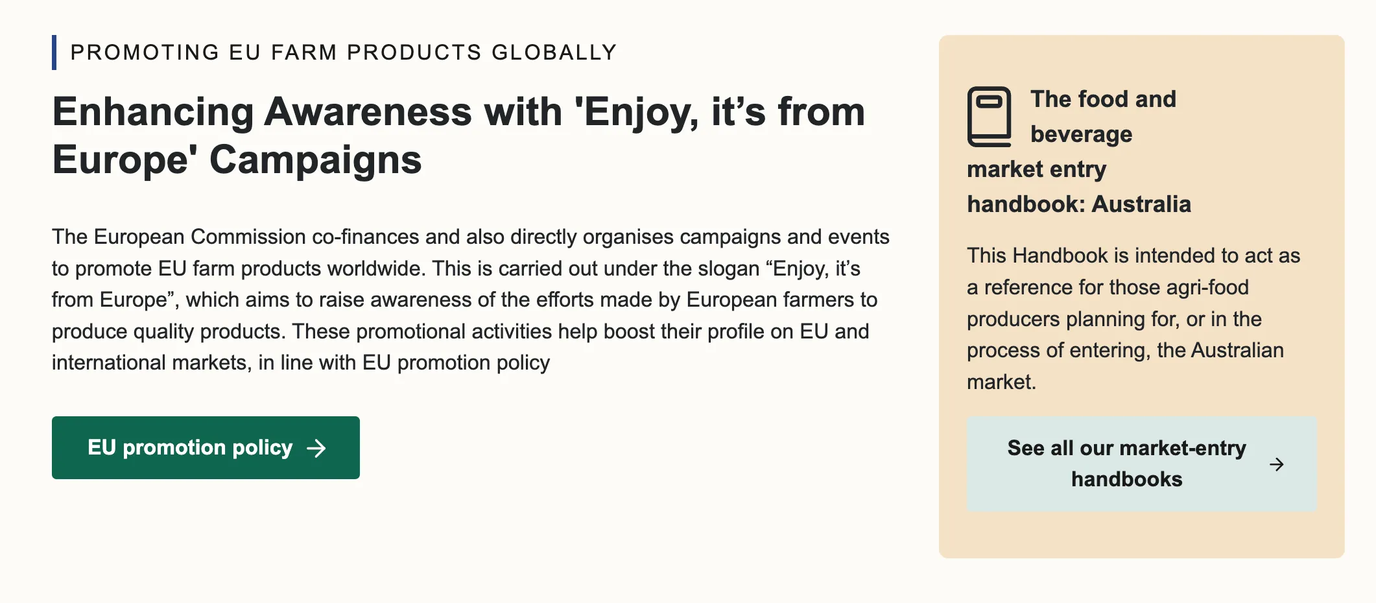Click the word 'market.' ending the handbook description

point(1001,382)
